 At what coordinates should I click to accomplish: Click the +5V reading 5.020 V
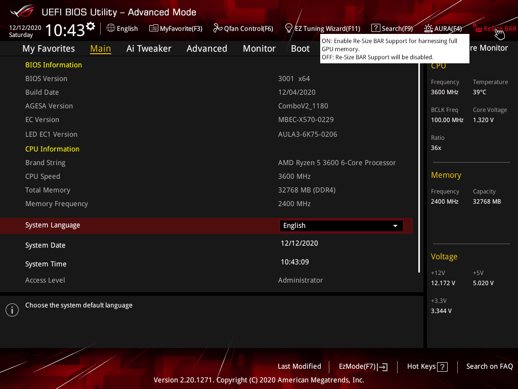tap(483, 283)
